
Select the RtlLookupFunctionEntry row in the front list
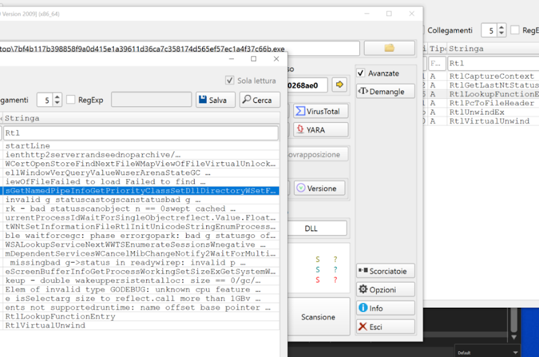pyautogui.click(x=141, y=316)
